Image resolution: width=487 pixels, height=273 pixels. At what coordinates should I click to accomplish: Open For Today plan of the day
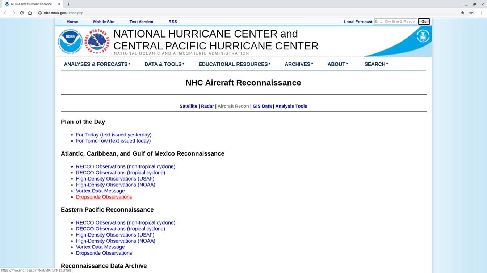(x=114, y=135)
